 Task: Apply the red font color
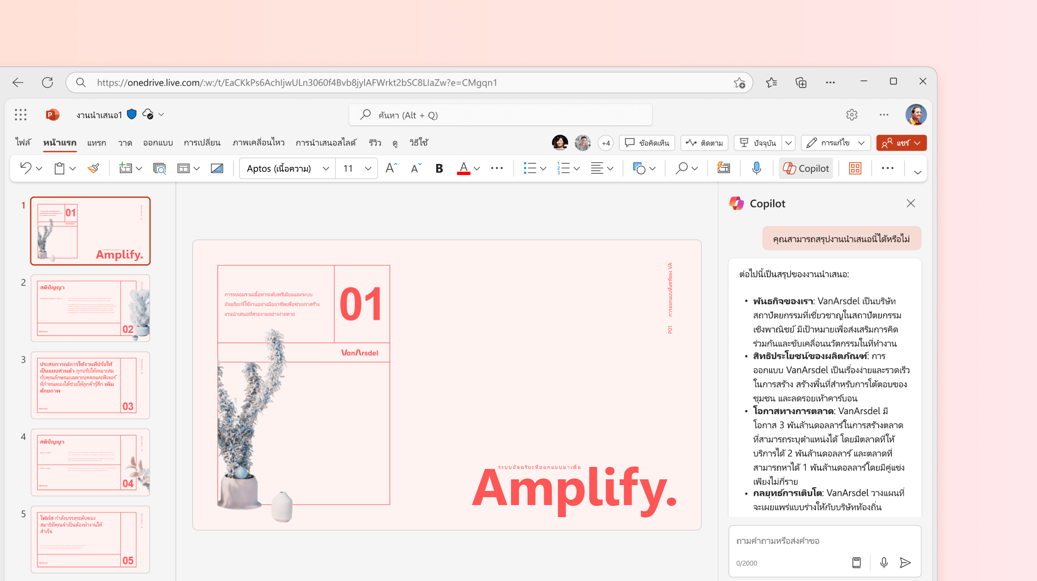(x=463, y=168)
